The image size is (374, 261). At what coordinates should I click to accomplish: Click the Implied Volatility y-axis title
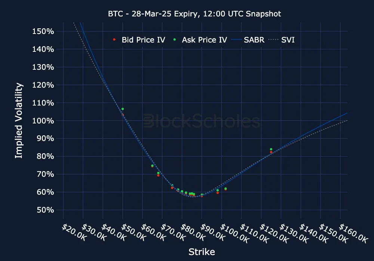(x=19, y=121)
